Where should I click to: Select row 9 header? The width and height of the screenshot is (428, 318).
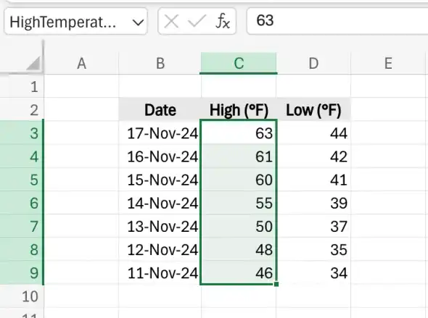point(22,273)
